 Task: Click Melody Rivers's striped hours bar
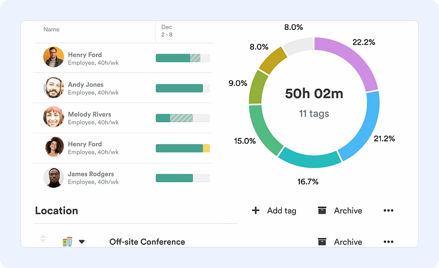click(x=182, y=118)
